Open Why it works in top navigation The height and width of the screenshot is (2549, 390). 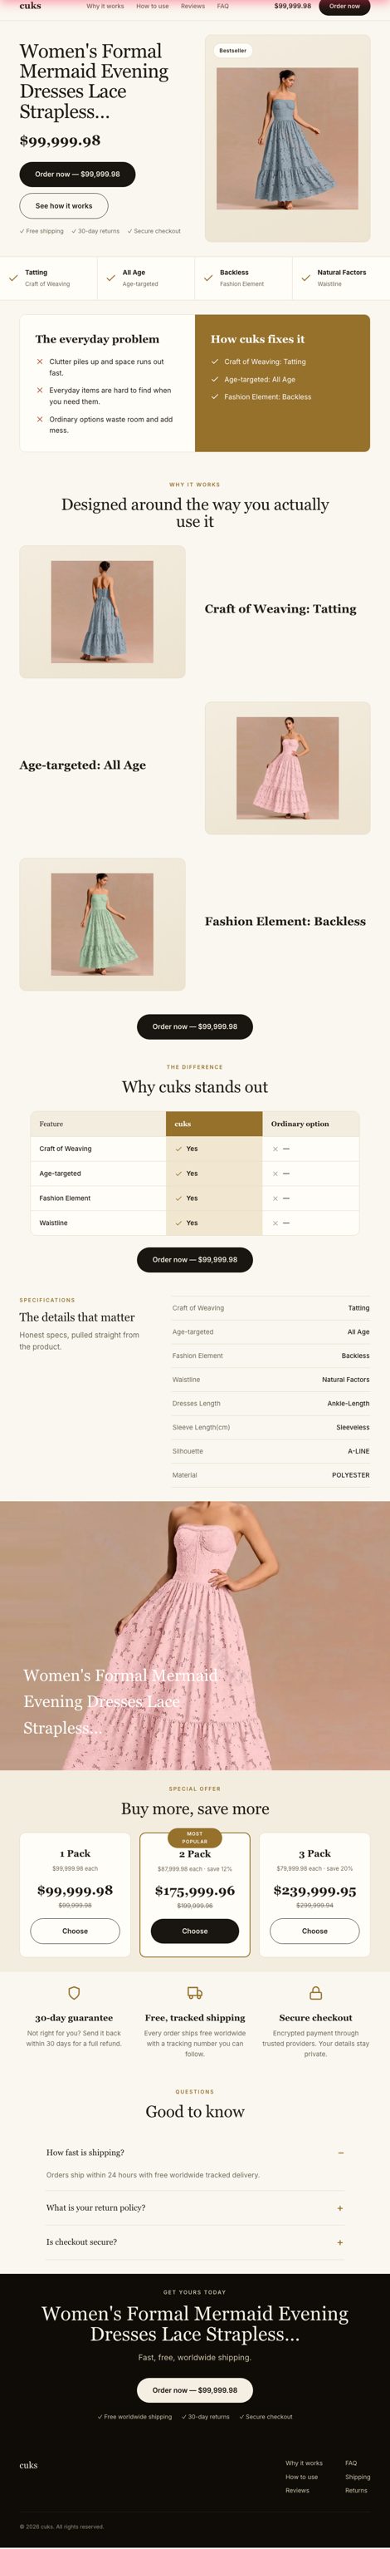coord(105,6)
